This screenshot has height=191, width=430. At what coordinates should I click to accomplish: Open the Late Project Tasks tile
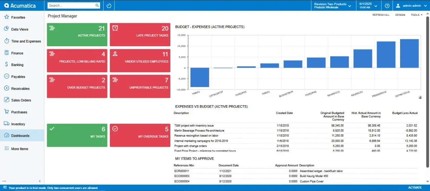140,35
